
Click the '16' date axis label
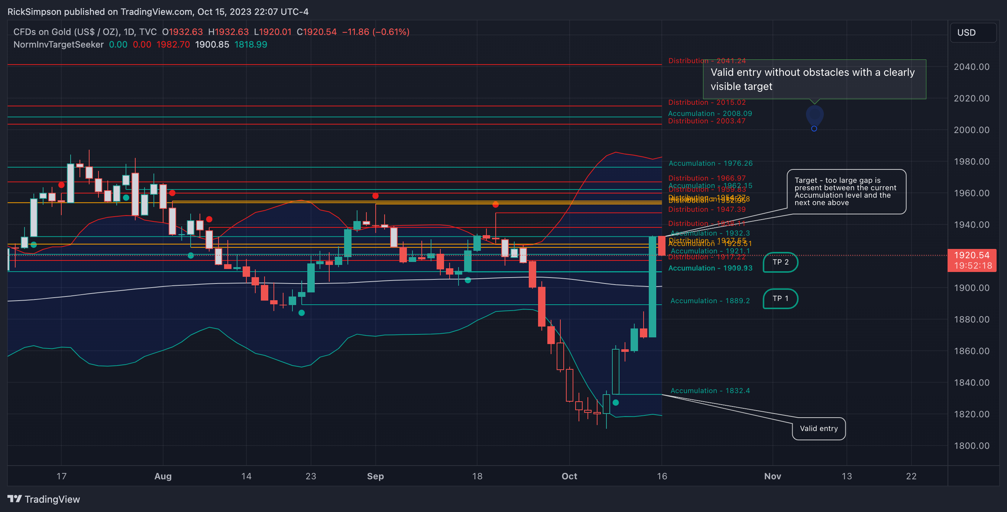point(662,476)
